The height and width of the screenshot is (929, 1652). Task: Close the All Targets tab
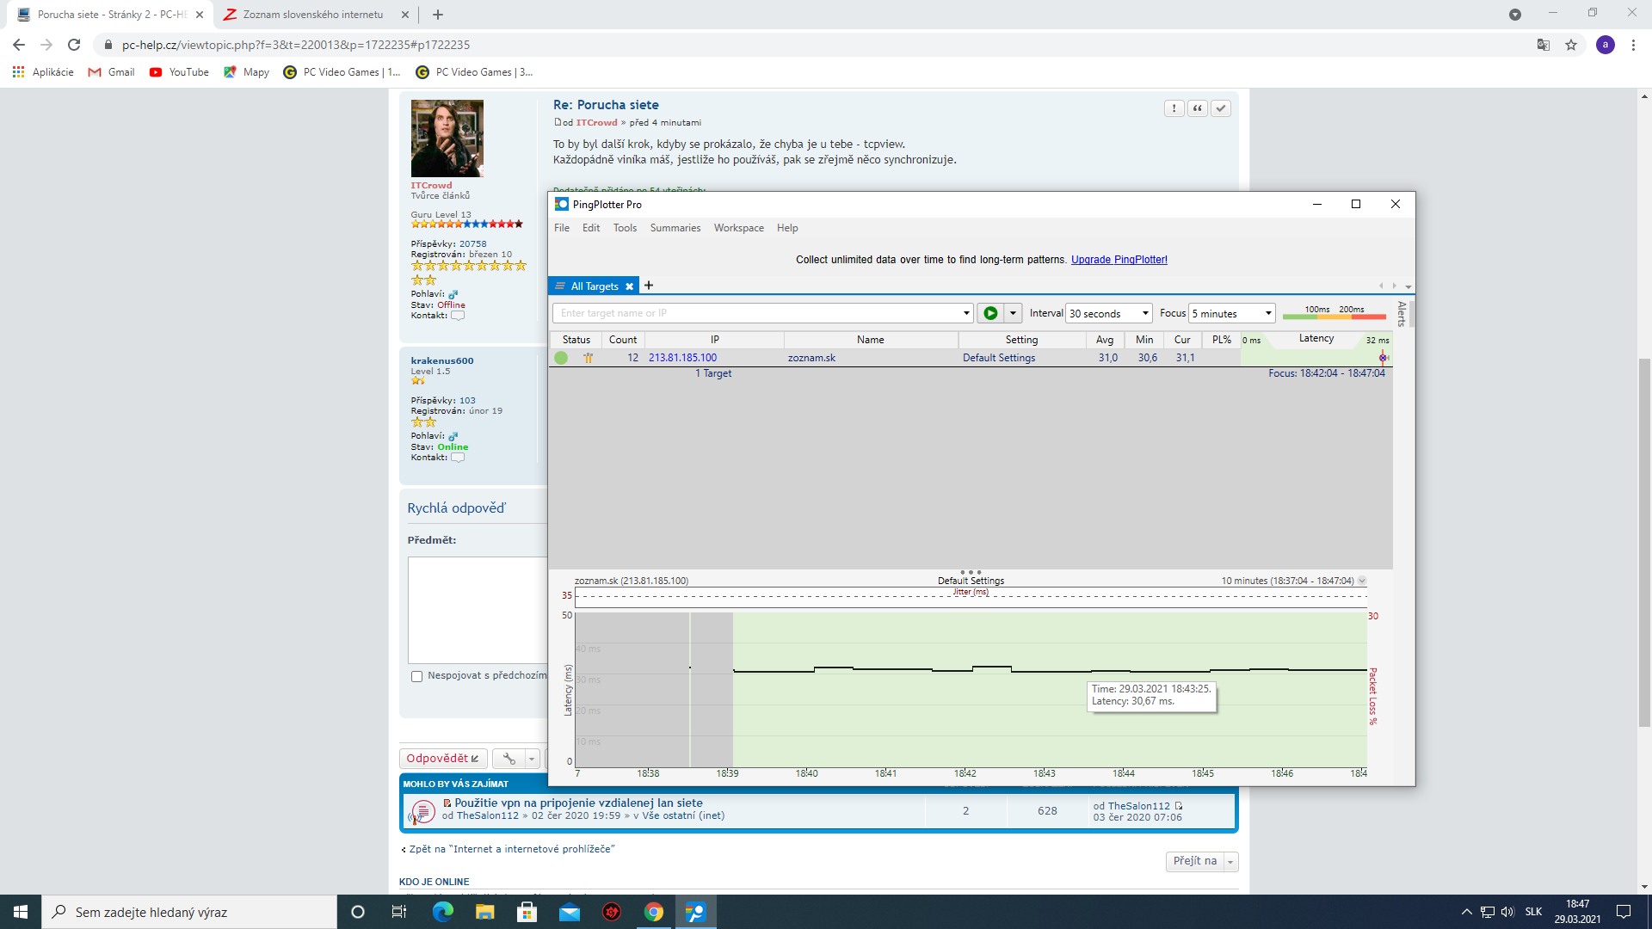(x=629, y=286)
